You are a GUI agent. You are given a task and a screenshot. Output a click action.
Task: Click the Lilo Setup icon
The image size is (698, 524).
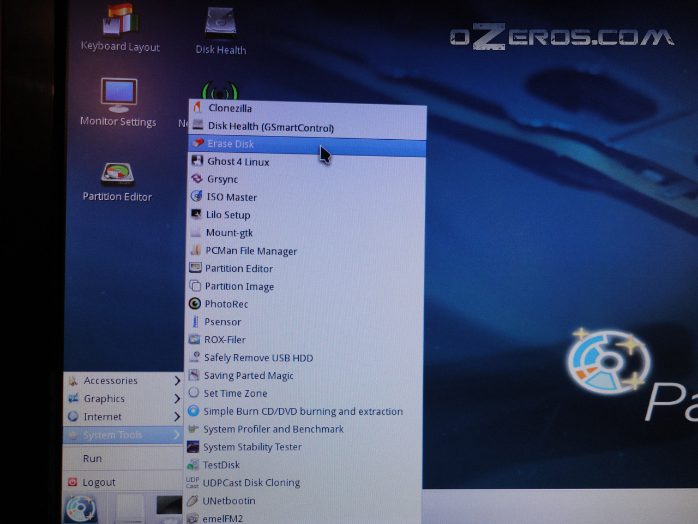(x=196, y=214)
